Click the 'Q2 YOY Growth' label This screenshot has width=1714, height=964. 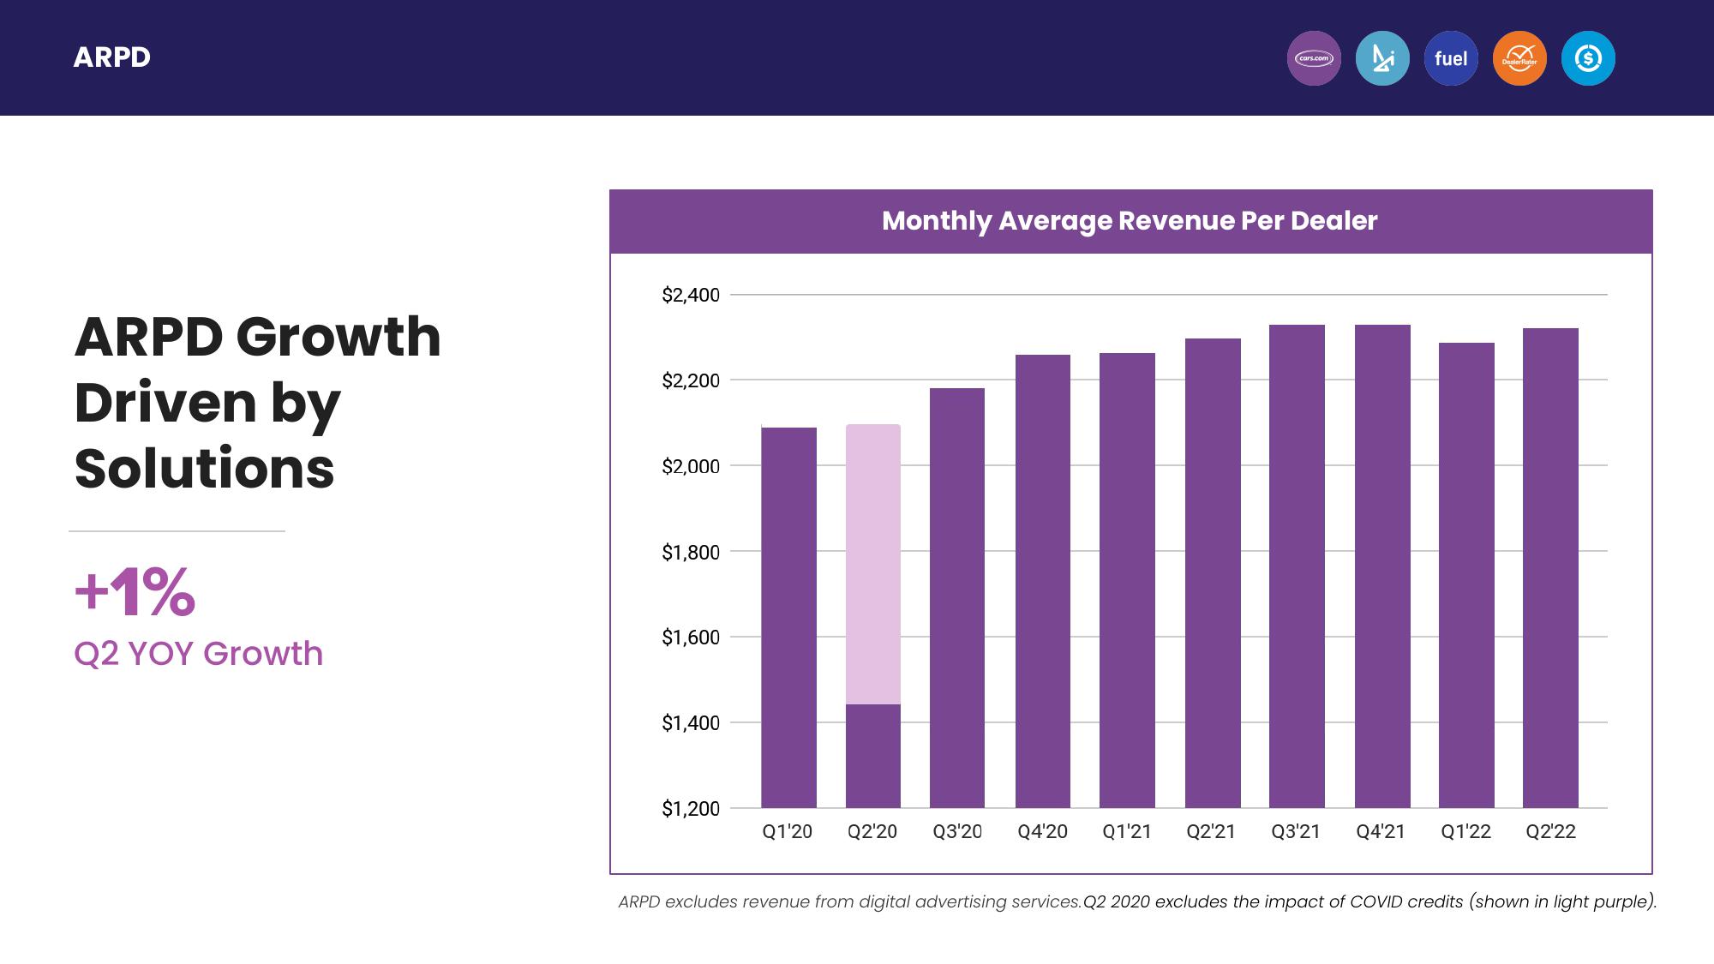(198, 654)
